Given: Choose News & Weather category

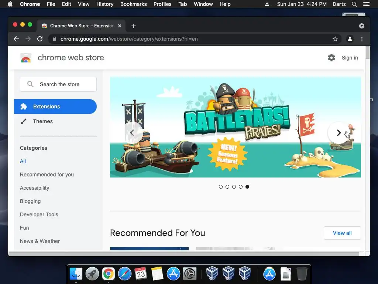Looking at the screenshot, I should [x=40, y=241].
